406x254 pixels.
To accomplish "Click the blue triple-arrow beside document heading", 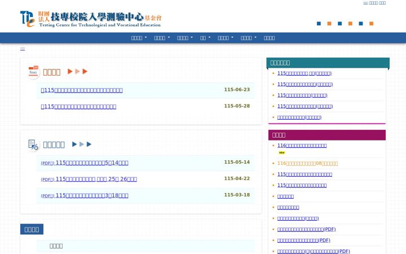I will pos(82,144).
